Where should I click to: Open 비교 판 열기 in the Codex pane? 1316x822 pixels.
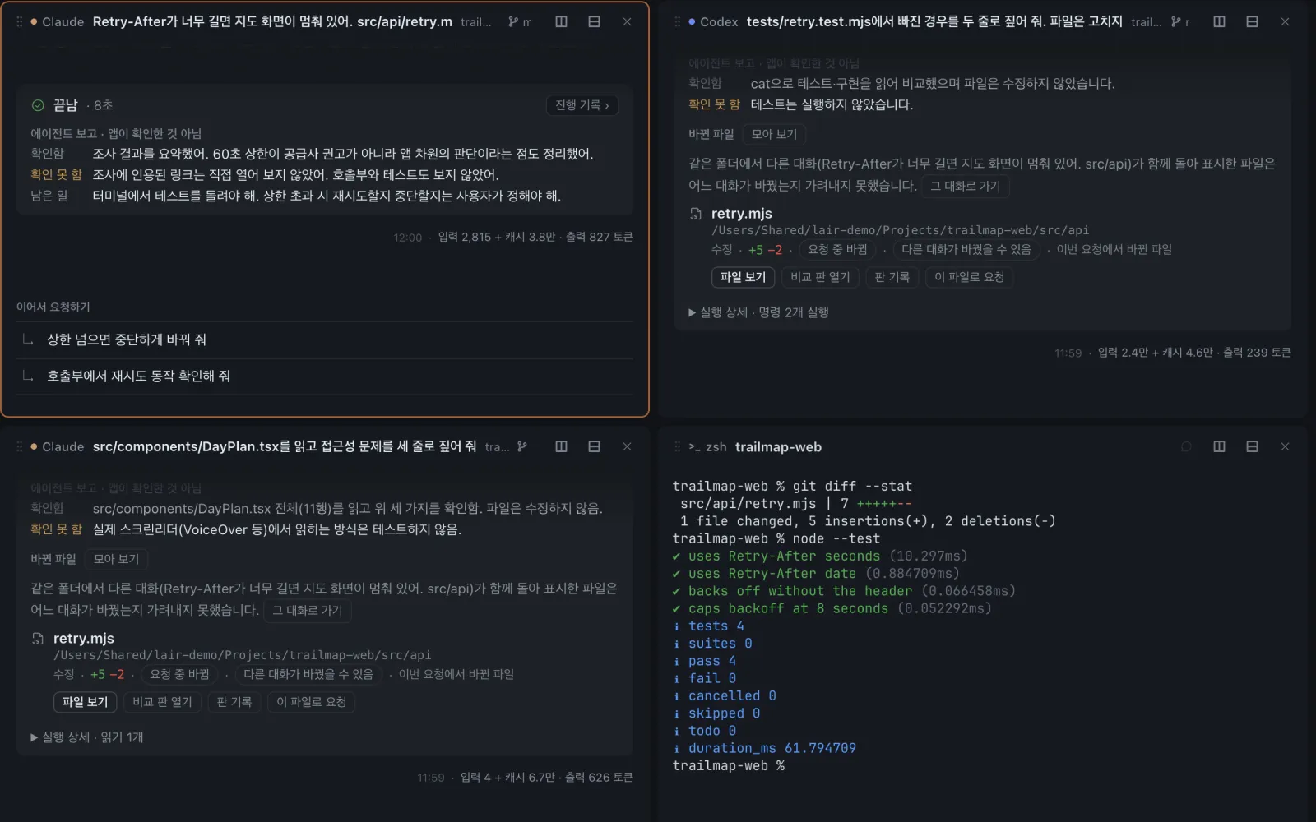point(820,277)
